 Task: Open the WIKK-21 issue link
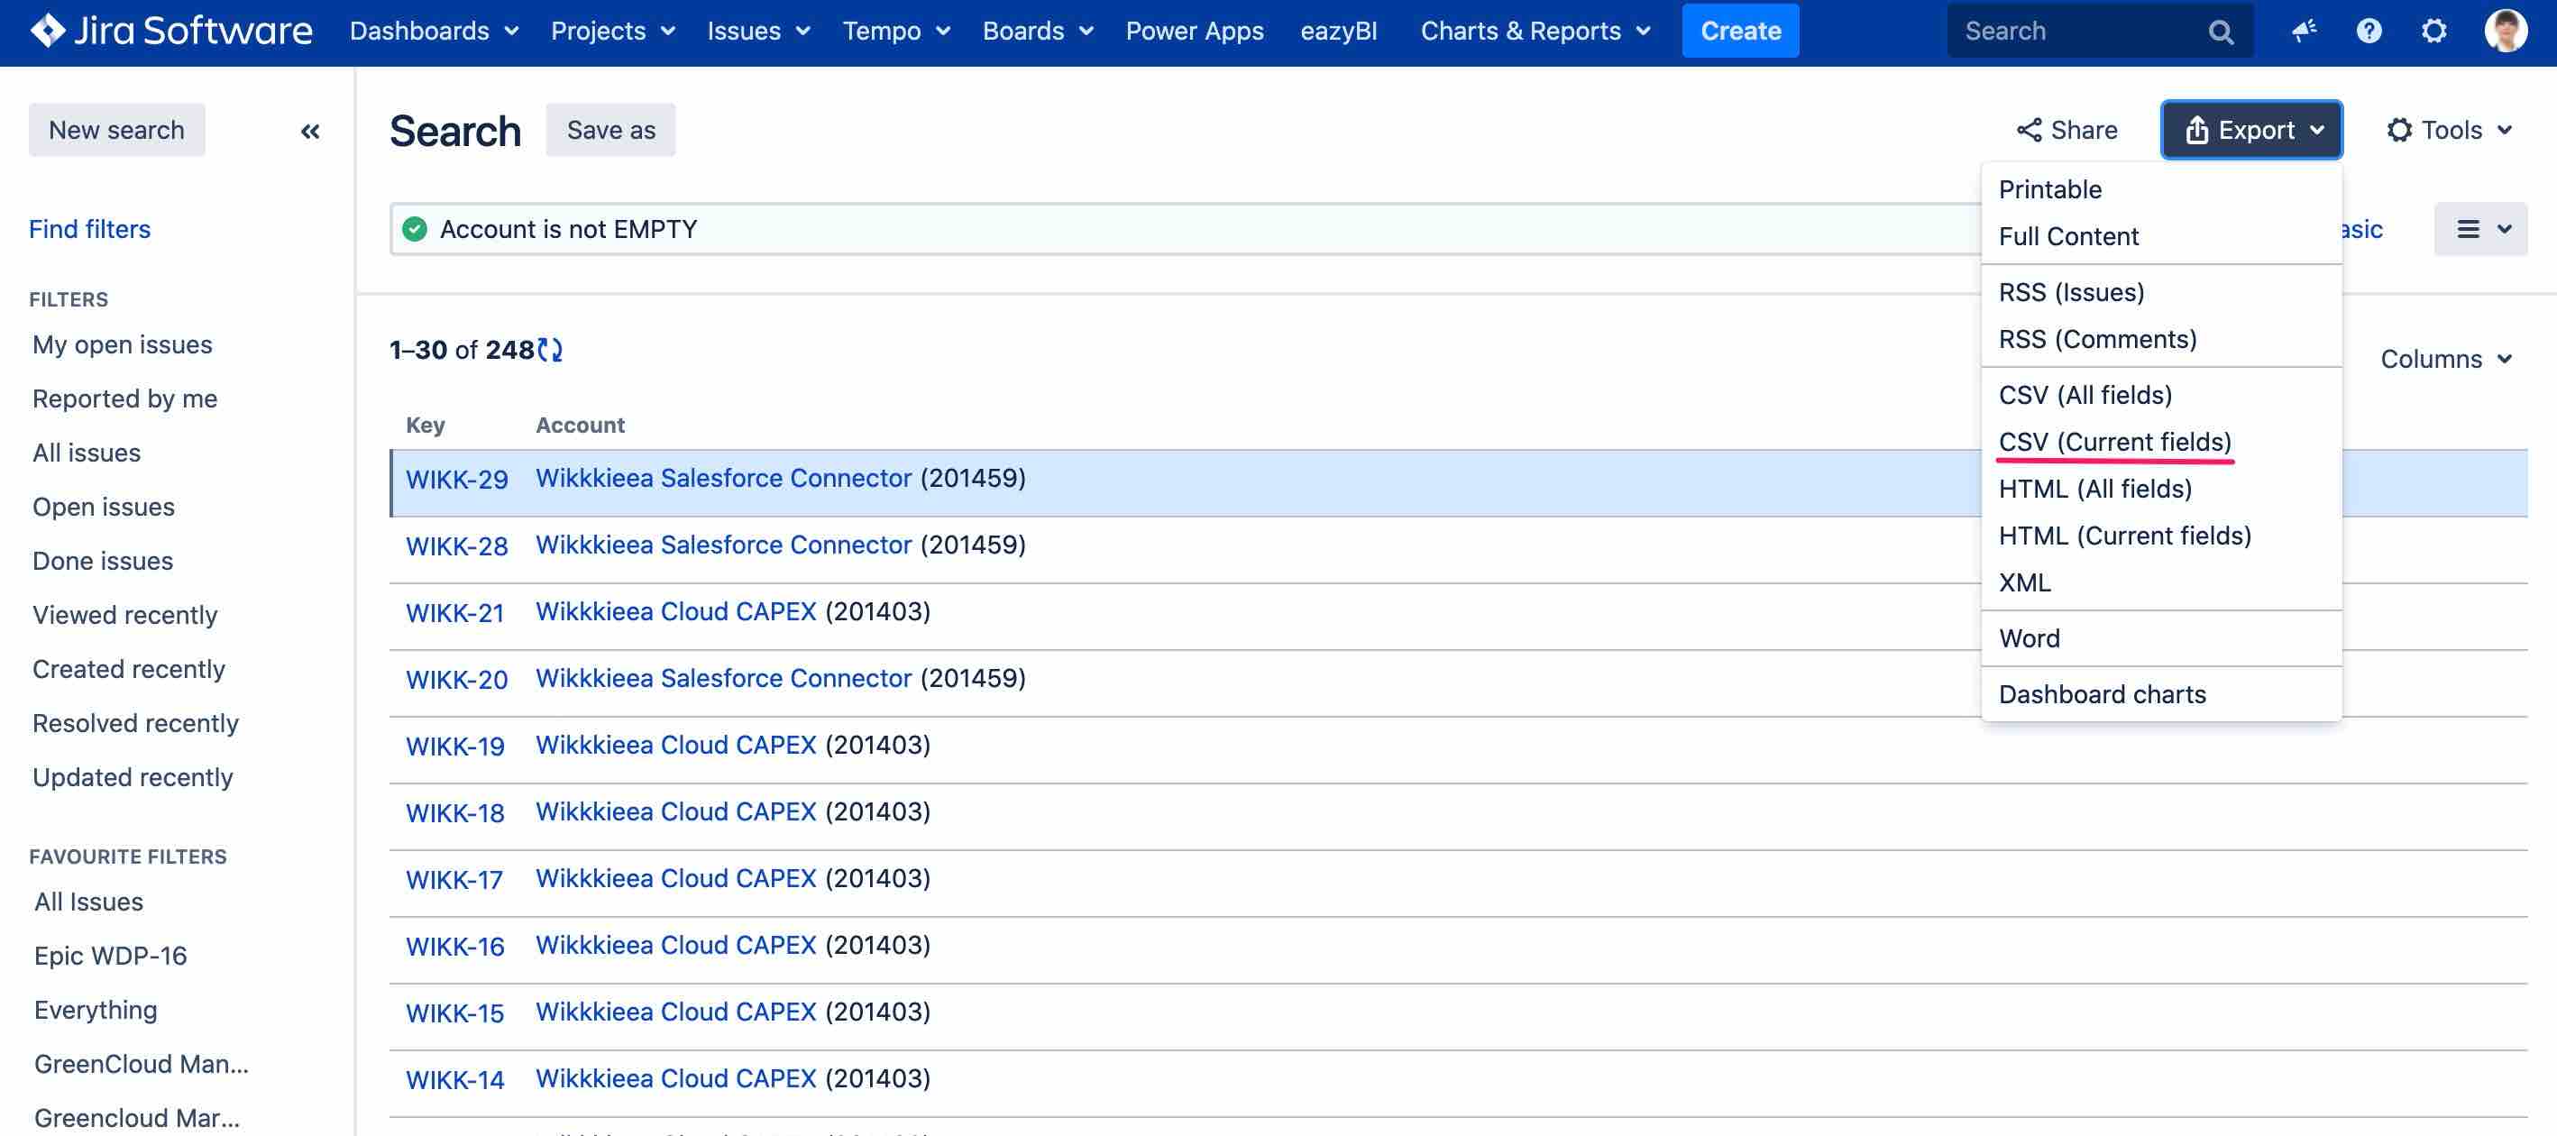(x=454, y=613)
